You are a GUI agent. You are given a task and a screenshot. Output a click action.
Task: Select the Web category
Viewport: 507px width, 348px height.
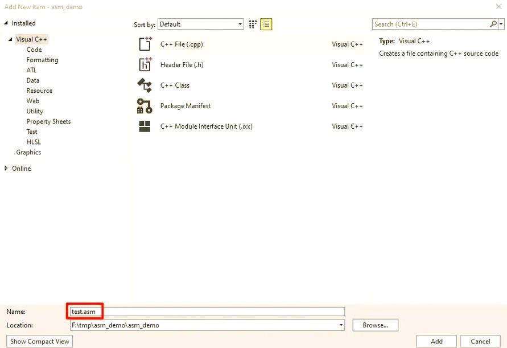32,101
